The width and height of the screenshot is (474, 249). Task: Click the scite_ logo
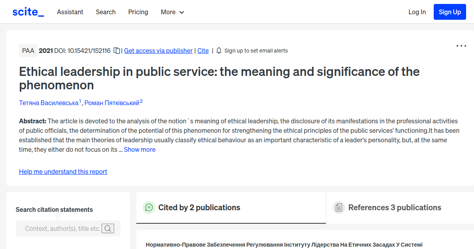point(28,11)
